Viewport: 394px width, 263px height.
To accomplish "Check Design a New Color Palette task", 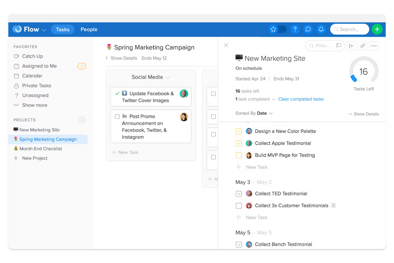I will click(239, 131).
